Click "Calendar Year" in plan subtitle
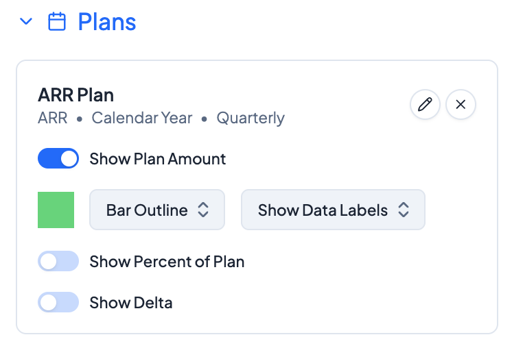This screenshot has height=348, width=512. point(142,118)
